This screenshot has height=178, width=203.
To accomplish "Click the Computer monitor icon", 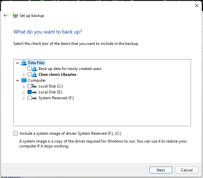I will coord(24,80).
